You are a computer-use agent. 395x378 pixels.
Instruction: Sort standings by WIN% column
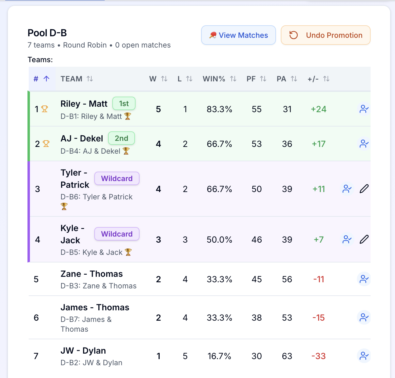pyautogui.click(x=219, y=79)
